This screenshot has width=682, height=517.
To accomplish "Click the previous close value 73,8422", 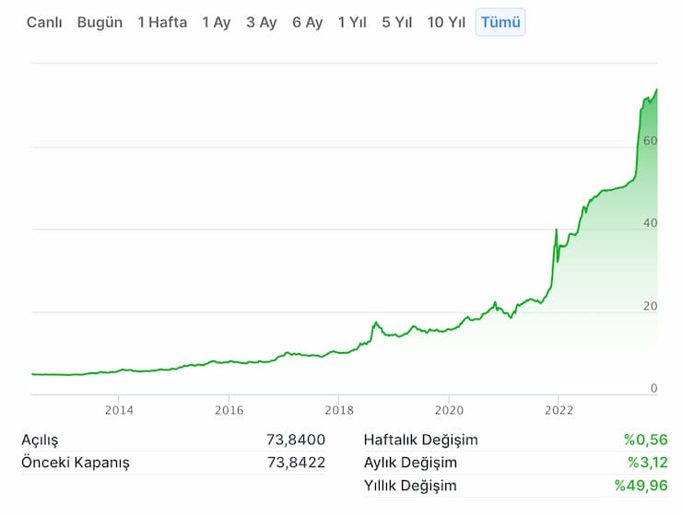I will point(296,463).
